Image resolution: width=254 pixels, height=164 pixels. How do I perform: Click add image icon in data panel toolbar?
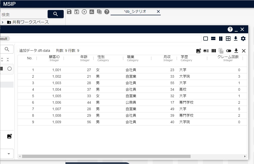(x=199, y=51)
